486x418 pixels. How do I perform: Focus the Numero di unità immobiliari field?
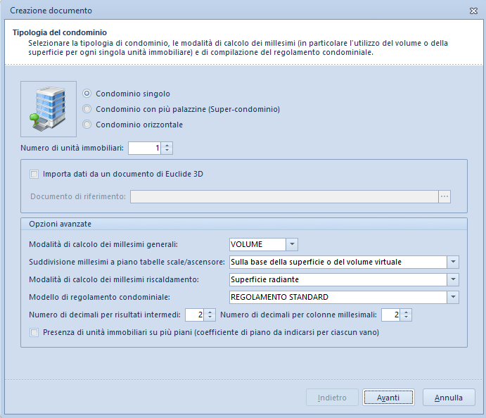144,148
